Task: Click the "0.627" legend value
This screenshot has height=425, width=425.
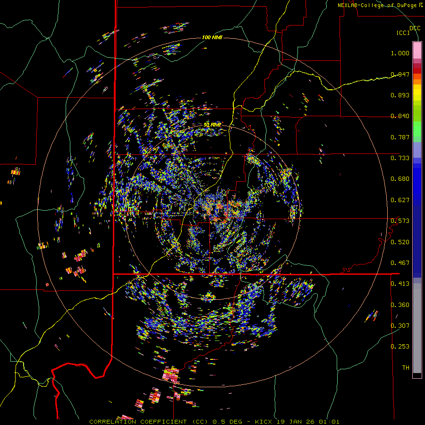Action: (x=400, y=200)
